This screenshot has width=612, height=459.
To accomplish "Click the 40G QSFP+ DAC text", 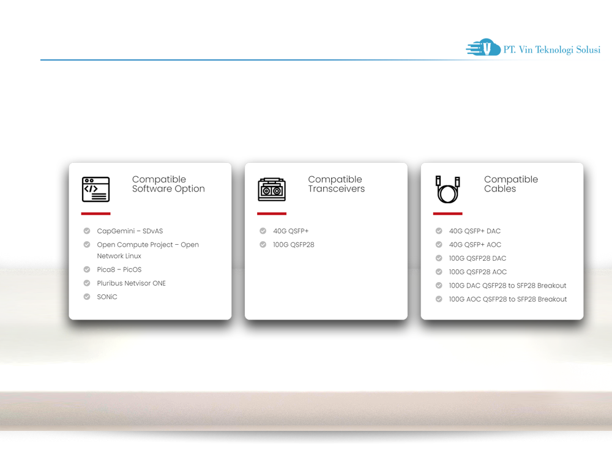I will click(475, 231).
